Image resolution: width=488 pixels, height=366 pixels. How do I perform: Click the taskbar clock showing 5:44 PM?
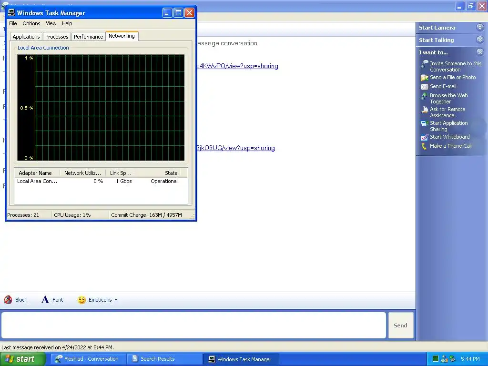(470, 359)
